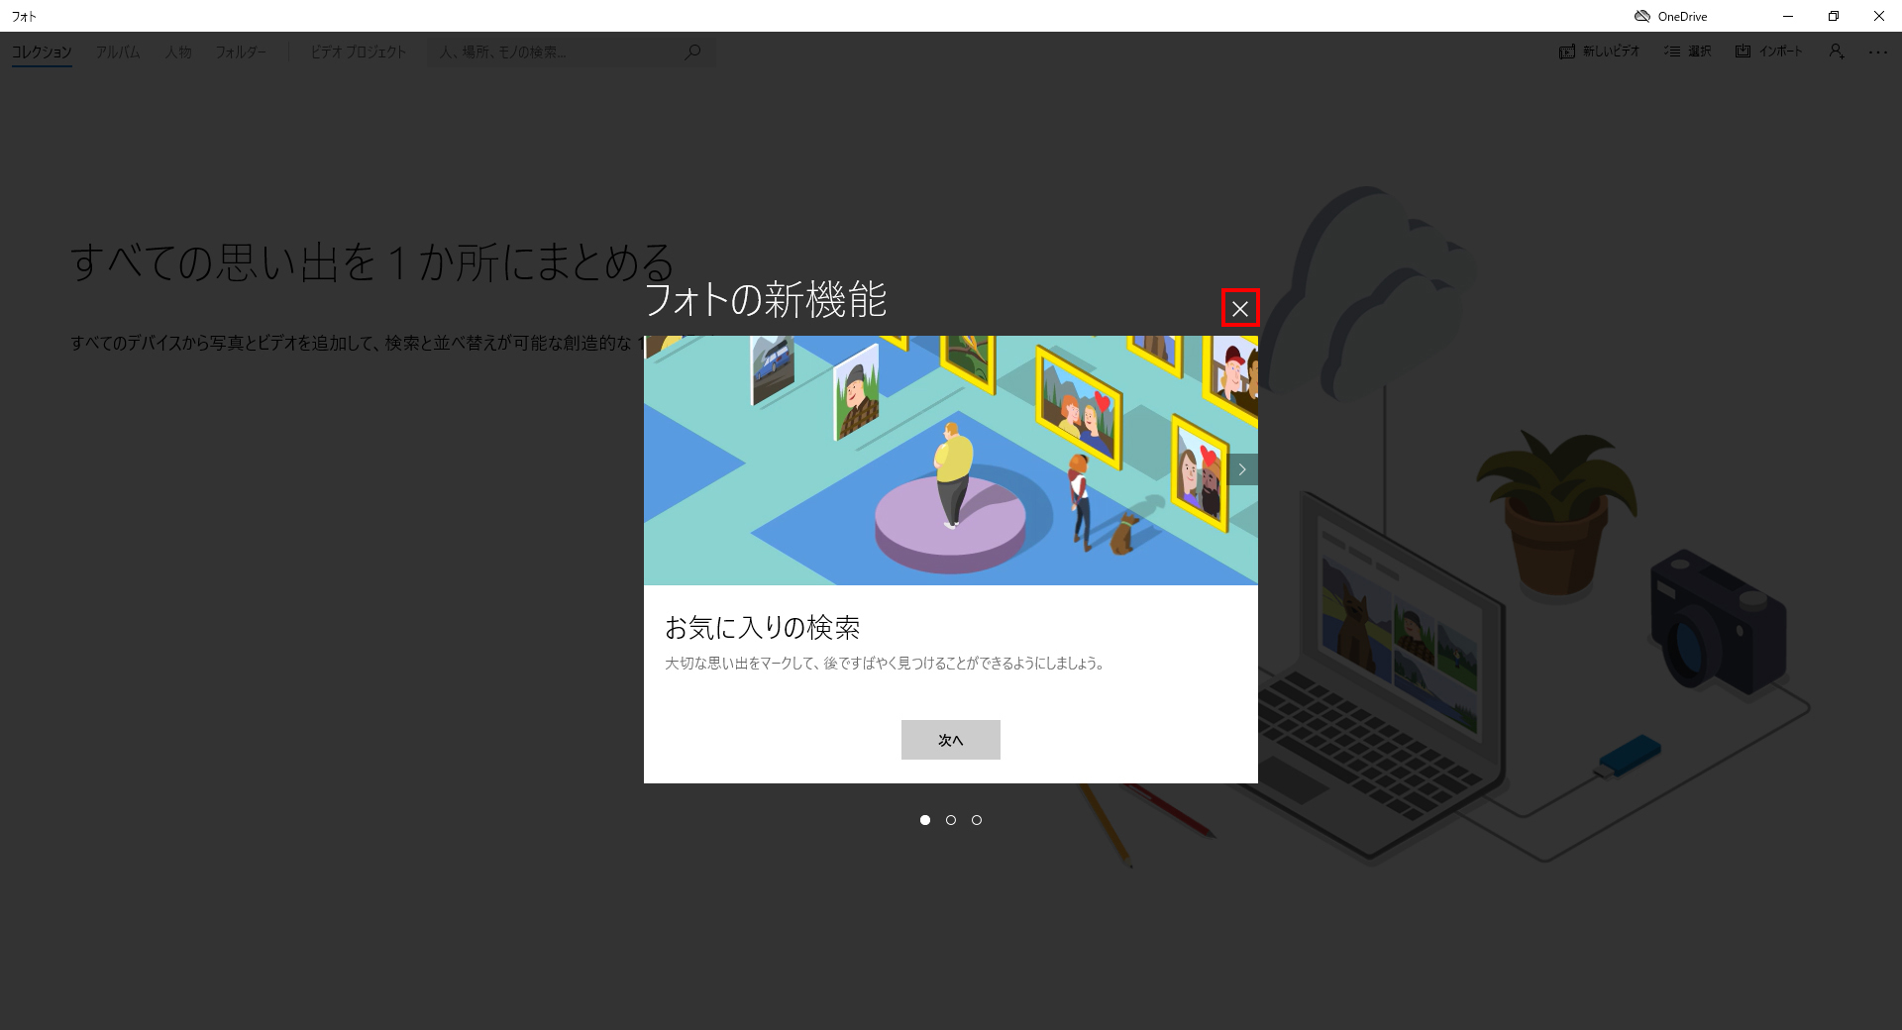Click the お気に入りの検索 heading

[762, 628]
